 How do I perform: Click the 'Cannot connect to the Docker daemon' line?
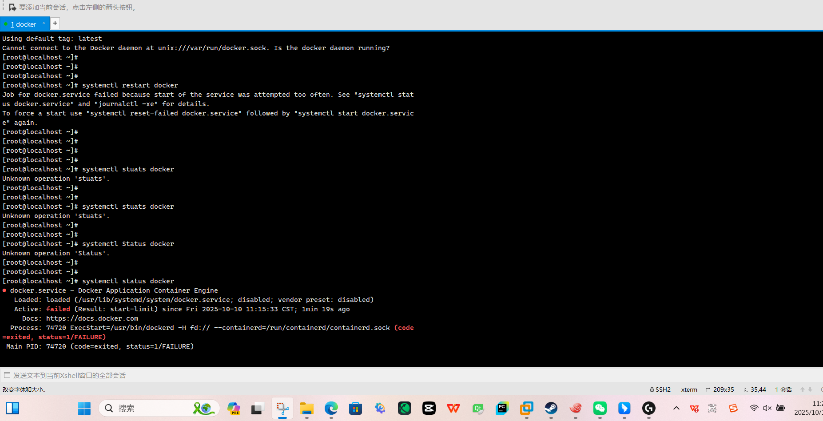pos(196,48)
